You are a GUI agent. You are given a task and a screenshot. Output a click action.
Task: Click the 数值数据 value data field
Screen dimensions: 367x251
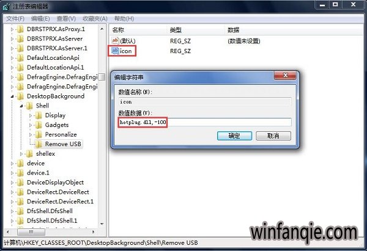(x=205, y=122)
